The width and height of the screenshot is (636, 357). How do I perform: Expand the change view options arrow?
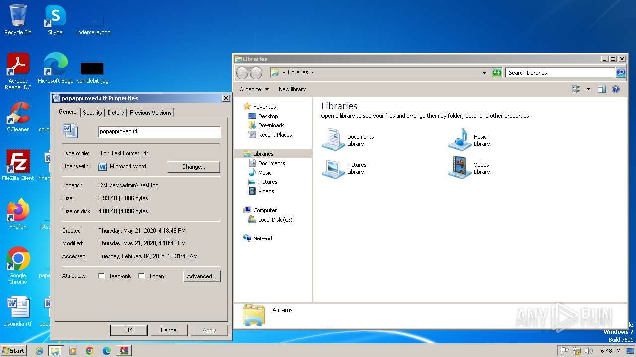(588, 89)
